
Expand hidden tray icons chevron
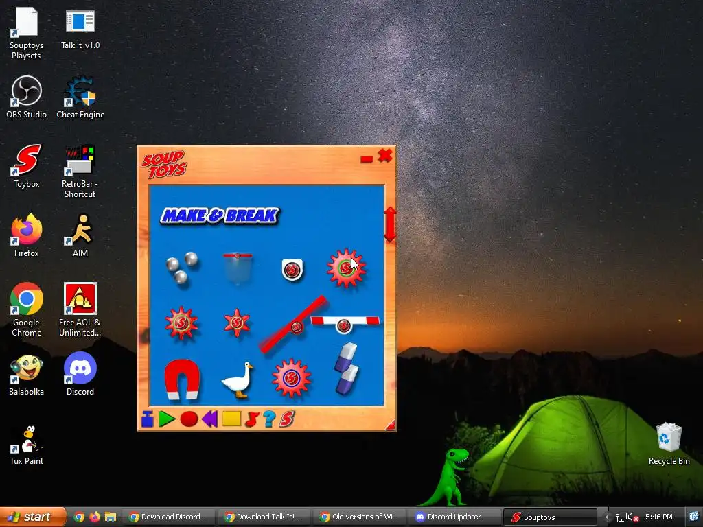[x=607, y=517]
